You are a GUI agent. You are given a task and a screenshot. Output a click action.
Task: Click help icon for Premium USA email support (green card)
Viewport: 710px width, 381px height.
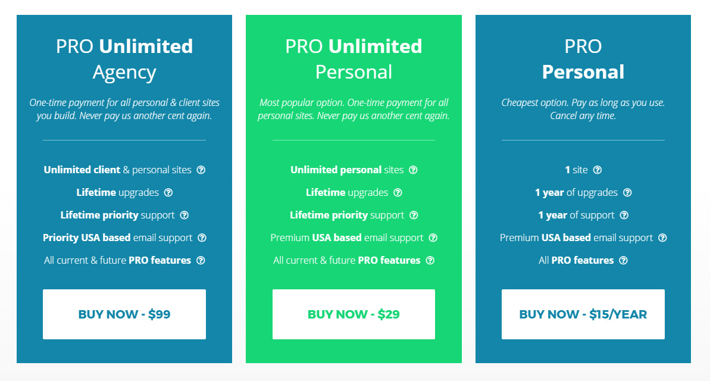click(x=433, y=238)
